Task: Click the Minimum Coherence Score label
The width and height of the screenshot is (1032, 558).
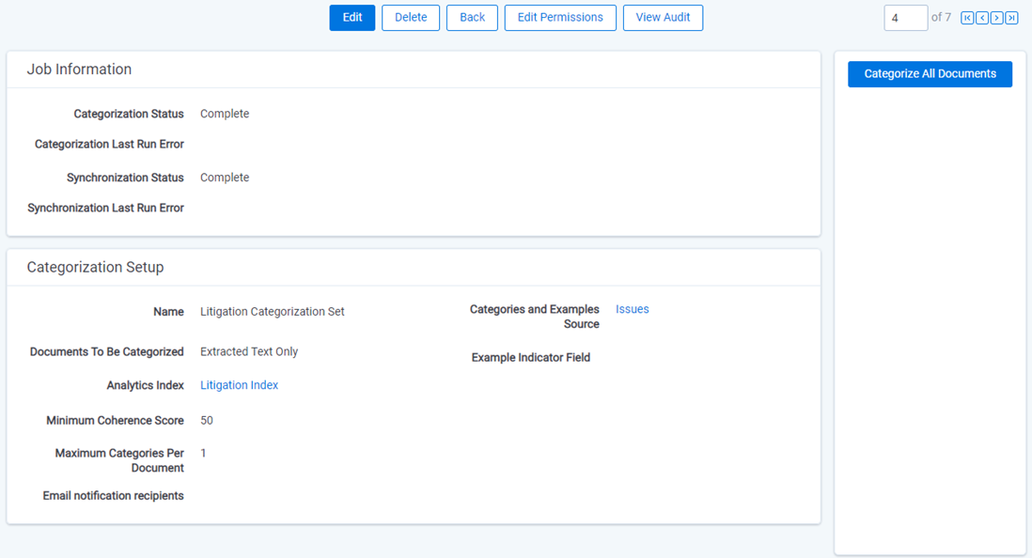Action: tap(116, 421)
